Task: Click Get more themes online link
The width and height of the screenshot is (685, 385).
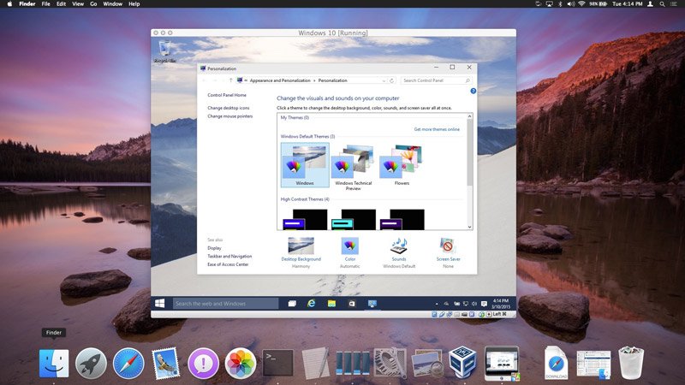Action: pyautogui.click(x=437, y=129)
